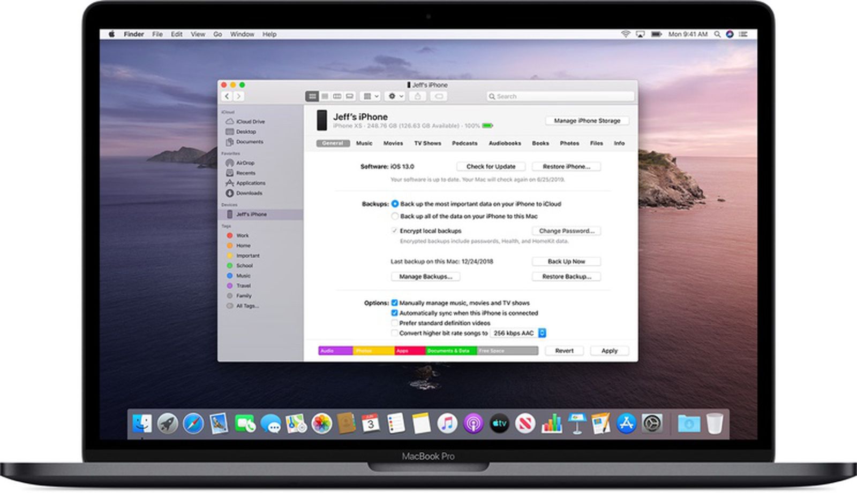Enable Prefer standard definition videos
The image size is (857, 493).
pyautogui.click(x=395, y=323)
